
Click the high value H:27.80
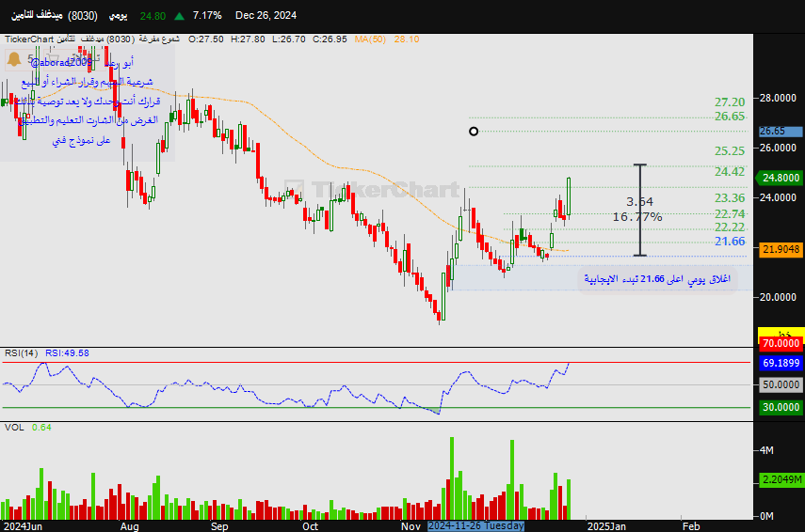pos(248,39)
